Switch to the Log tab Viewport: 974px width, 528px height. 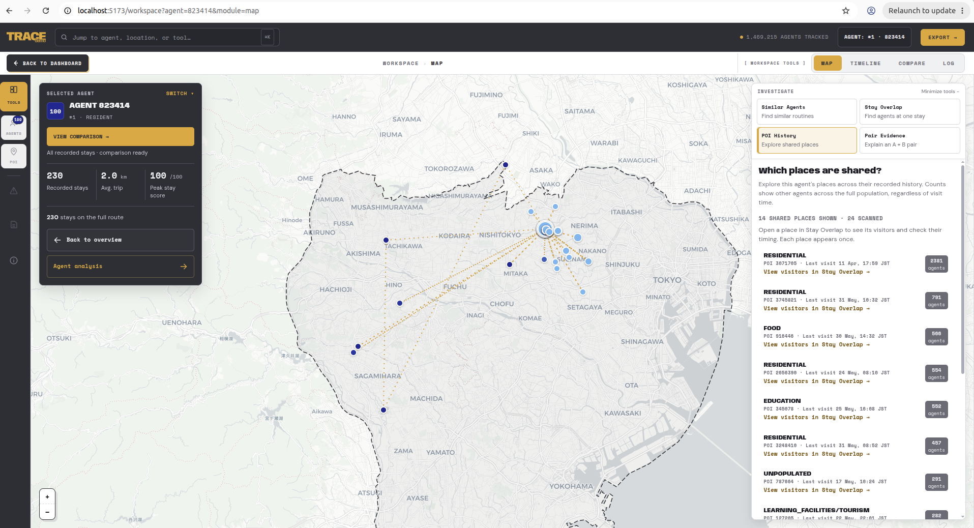point(948,64)
